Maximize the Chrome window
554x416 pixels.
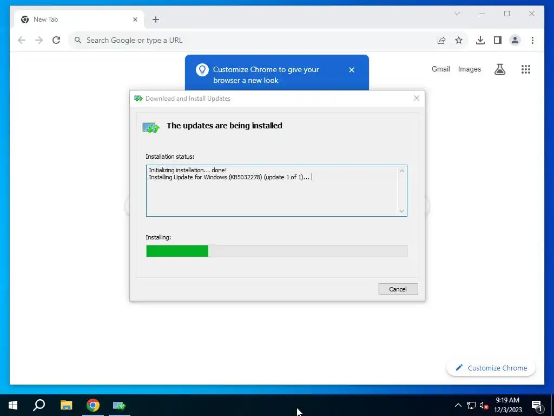[507, 14]
